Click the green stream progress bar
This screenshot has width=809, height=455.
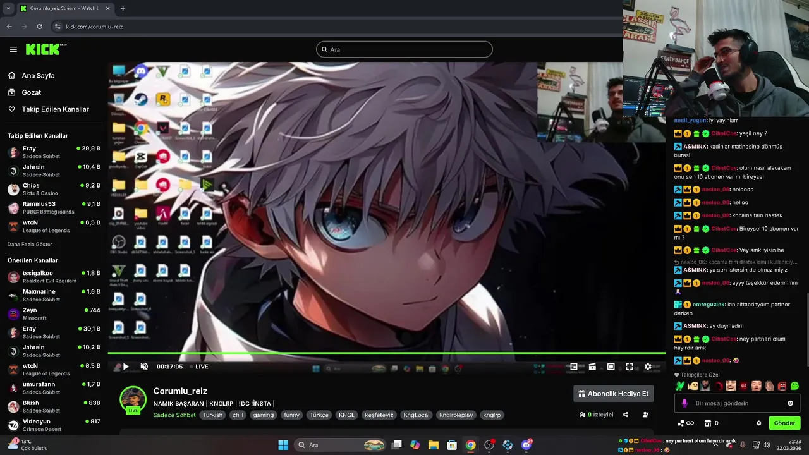386,353
